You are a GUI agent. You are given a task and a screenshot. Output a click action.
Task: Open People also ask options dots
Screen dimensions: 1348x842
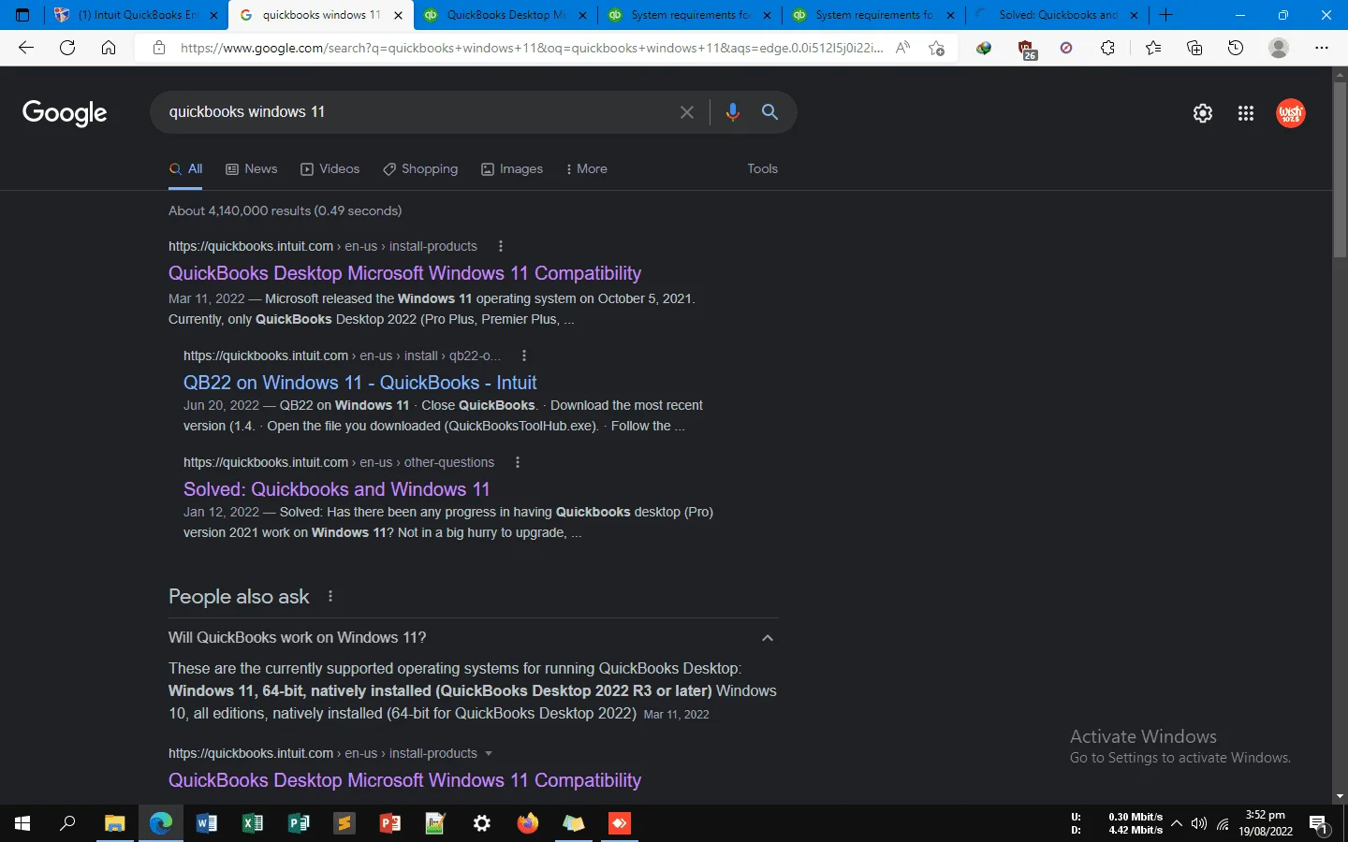pyautogui.click(x=330, y=597)
